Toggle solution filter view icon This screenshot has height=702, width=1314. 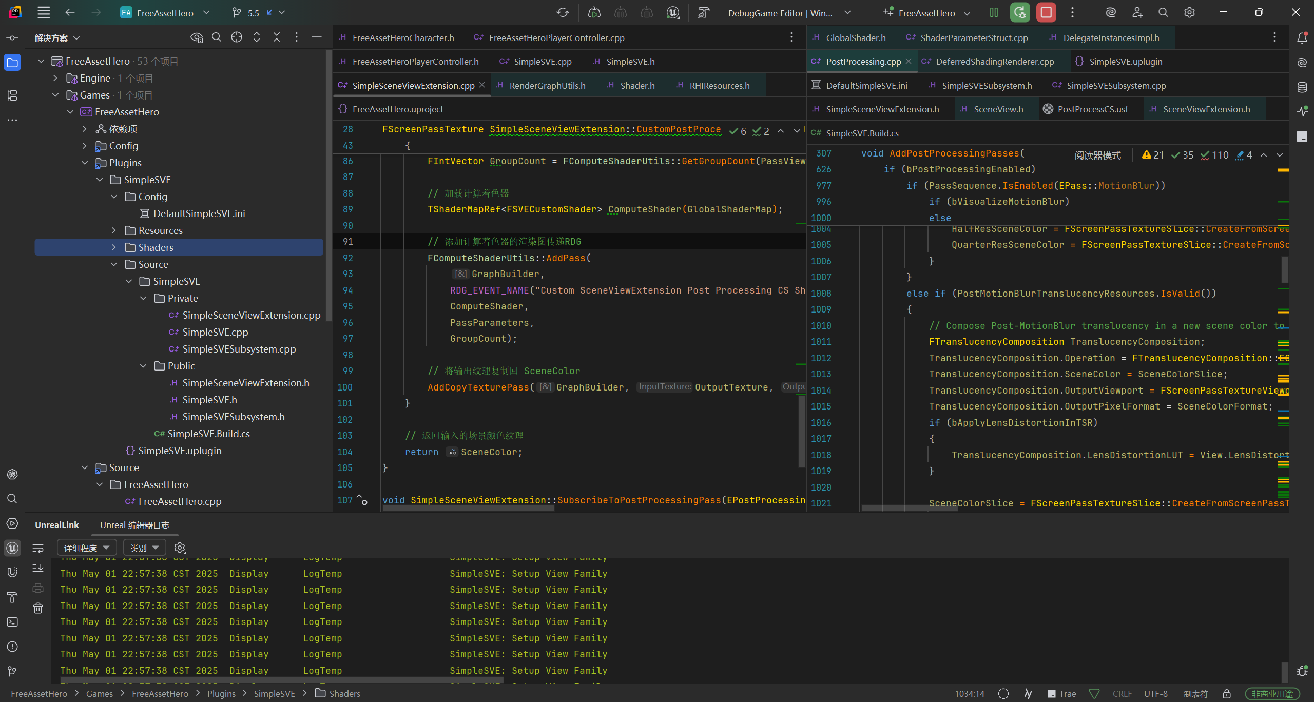coord(197,37)
